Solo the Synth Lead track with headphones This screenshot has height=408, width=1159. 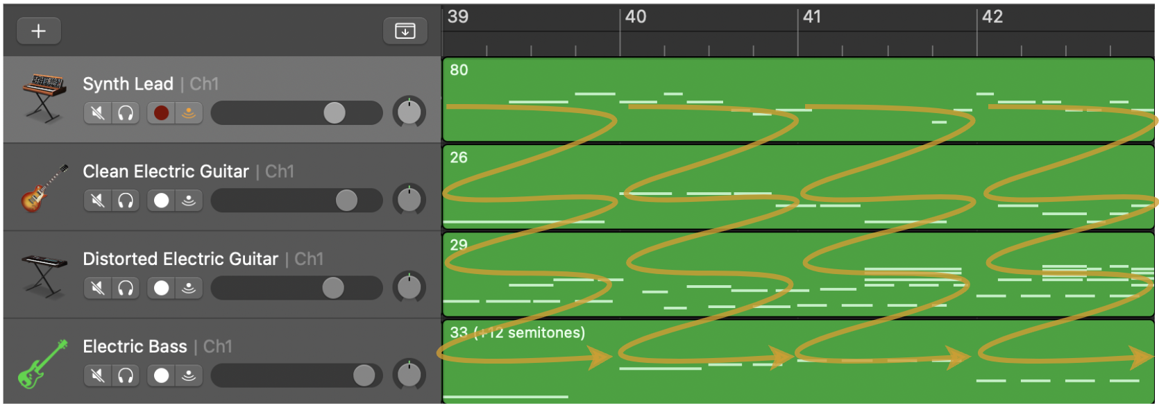point(126,113)
